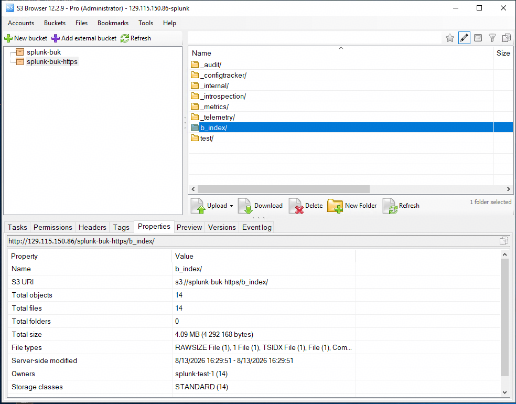Click the splunk-buk bucket icon

pyautogui.click(x=20, y=52)
